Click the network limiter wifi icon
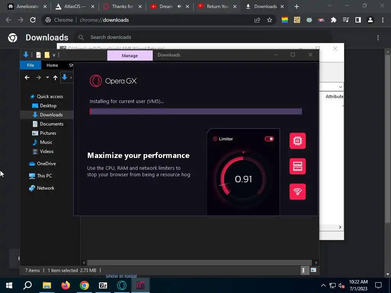 pos(297,192)
